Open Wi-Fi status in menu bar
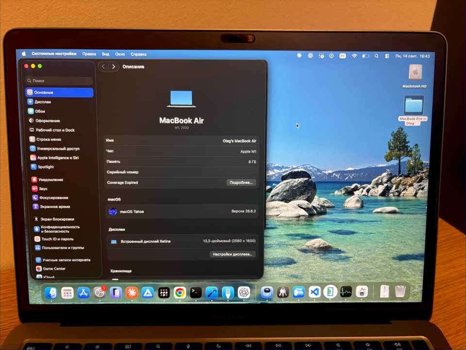 click(x=354, y=55)
